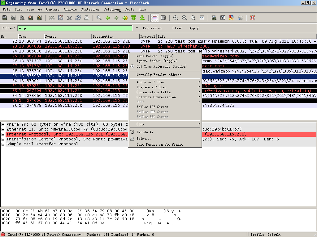This screenshot has width=317, height=237.
Task: Open the list of capture interfaces
Action: [5, 18]
